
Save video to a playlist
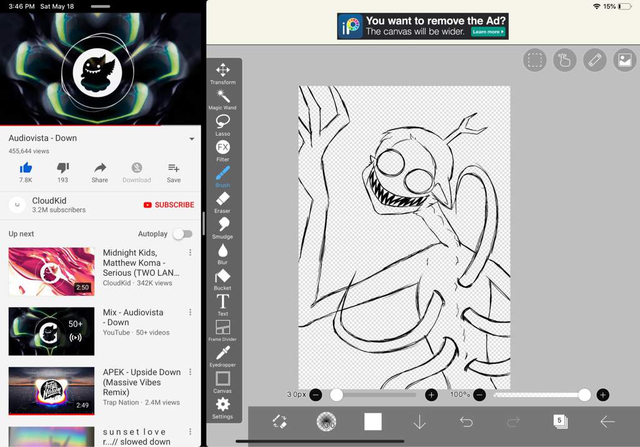coord(174,173)
